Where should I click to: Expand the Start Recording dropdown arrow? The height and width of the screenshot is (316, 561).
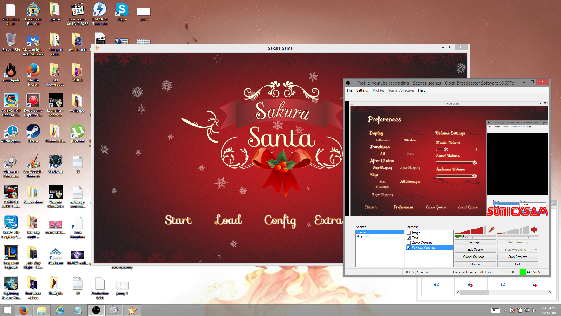click(536, 250)
